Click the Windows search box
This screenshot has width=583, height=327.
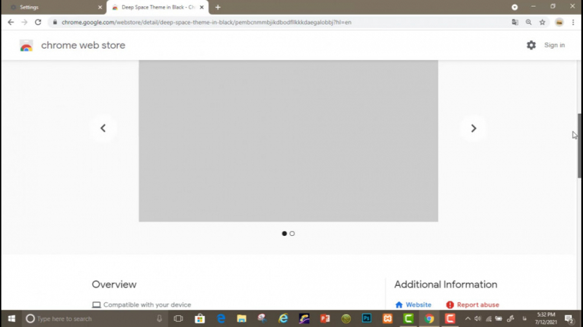[x=95, y=319]
